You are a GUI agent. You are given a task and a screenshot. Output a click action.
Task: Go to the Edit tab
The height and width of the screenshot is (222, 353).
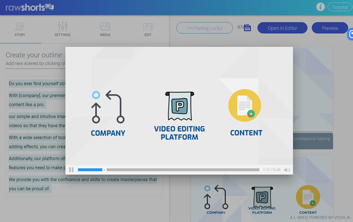coord(148,29)
